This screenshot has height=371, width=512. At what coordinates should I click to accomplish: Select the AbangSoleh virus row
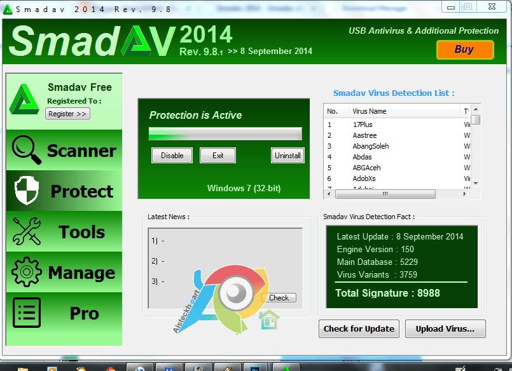398,146
